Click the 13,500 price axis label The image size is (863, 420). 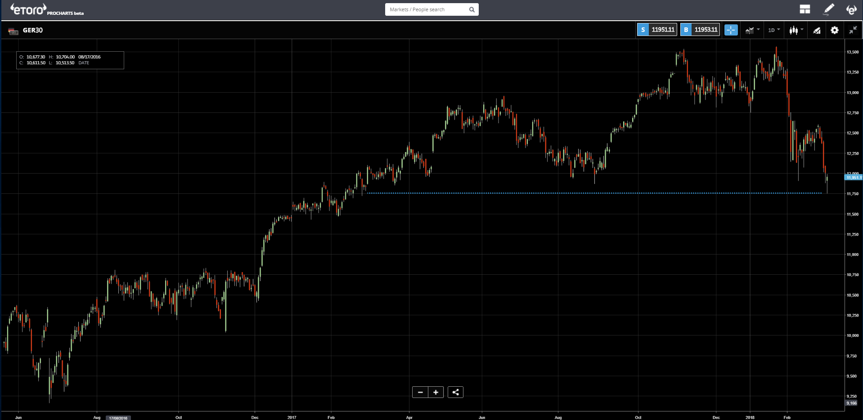coord(852,52)
